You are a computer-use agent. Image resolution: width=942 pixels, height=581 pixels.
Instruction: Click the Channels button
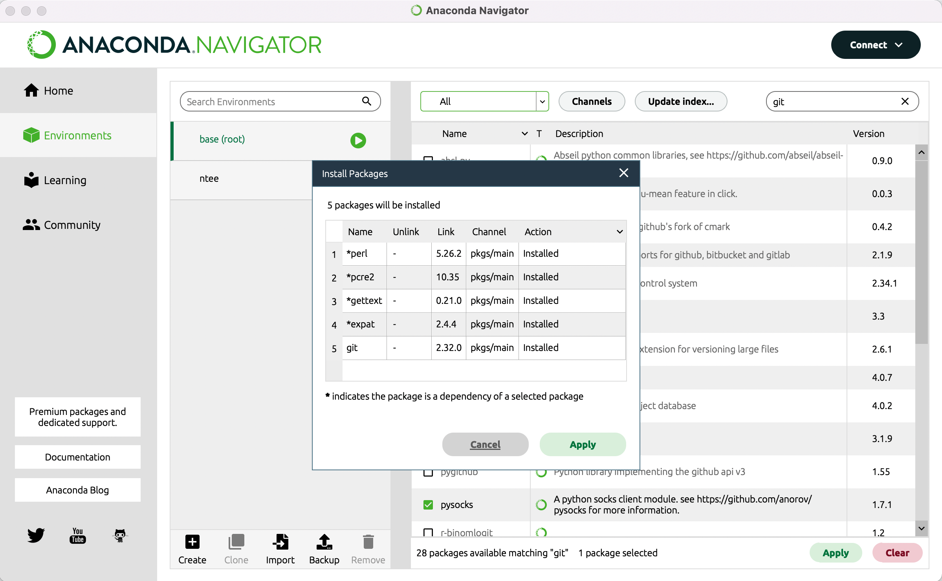pyautogui.click(x=592, y=102)
